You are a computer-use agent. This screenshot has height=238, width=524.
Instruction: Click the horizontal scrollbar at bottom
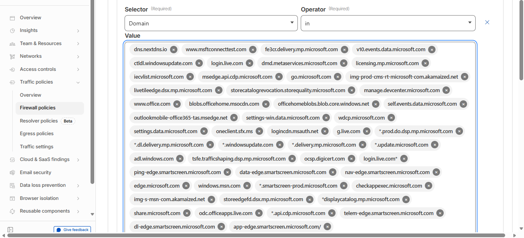256,236
